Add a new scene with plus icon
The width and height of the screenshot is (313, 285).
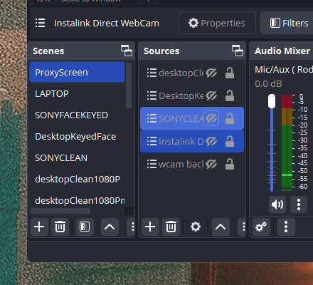click(x=39, y=227)
